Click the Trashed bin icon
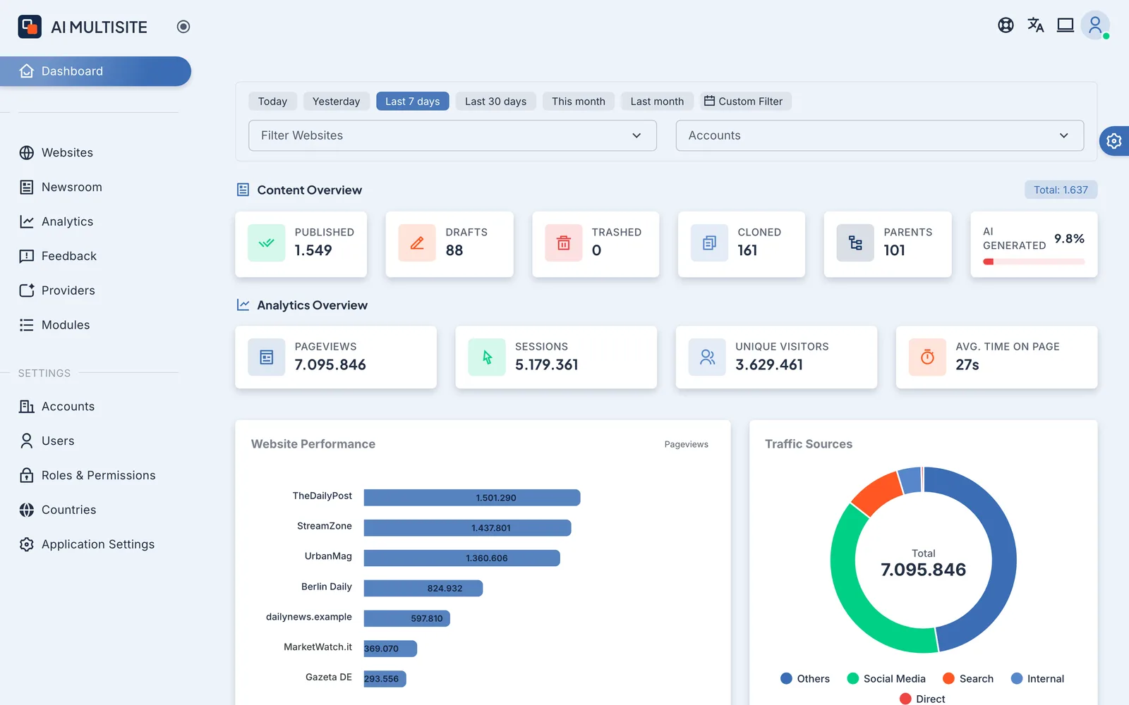The width and height of the screenshot is (1129, 705). (x=564, y=243)
